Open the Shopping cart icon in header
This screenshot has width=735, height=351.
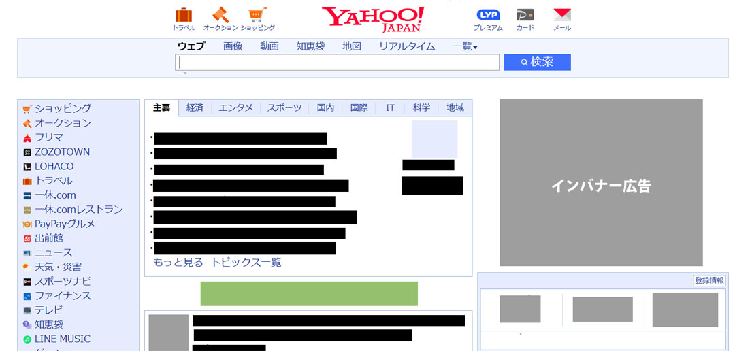click(257, 15)
